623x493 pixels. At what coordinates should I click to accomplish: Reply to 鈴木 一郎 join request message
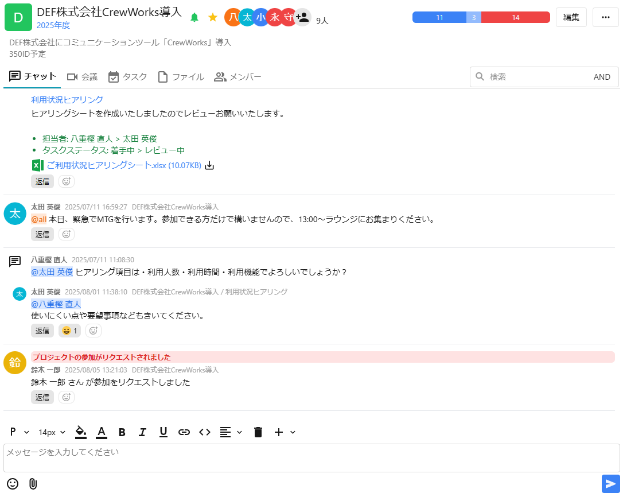click(42, 397)
